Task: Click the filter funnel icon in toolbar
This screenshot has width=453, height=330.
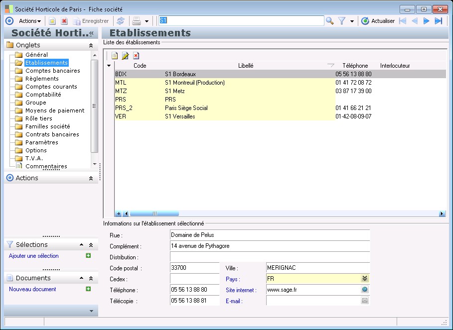Action: point(342,21)
